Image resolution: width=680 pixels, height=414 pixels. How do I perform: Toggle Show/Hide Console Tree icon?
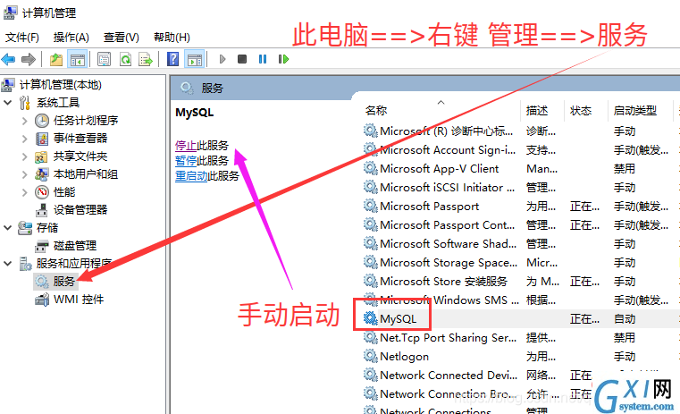pos(78,59)
